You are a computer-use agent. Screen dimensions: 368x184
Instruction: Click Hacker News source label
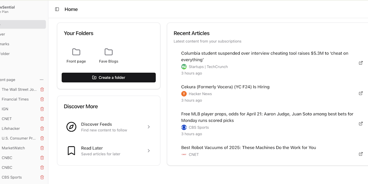(x=200, y=94)
